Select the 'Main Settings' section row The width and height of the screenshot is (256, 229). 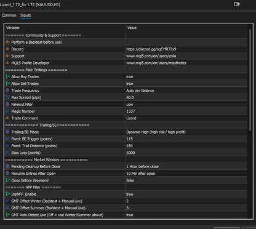click(126, 70)
